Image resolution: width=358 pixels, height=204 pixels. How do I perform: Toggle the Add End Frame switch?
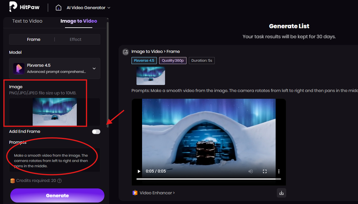(x=96, y=131)
